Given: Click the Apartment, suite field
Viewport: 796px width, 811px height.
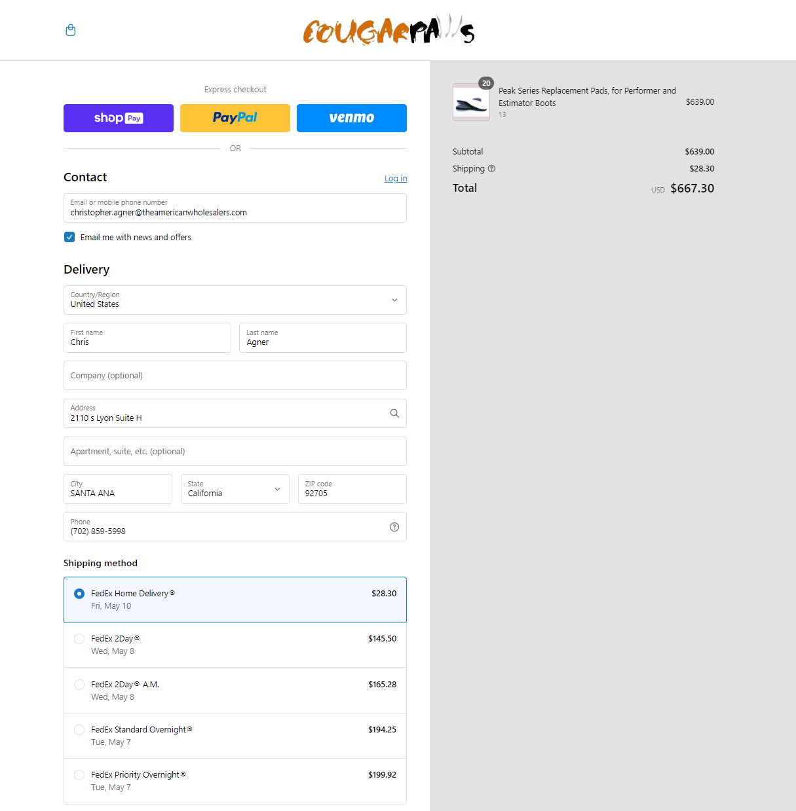Looking at the screenshot, I should (235, 451).
